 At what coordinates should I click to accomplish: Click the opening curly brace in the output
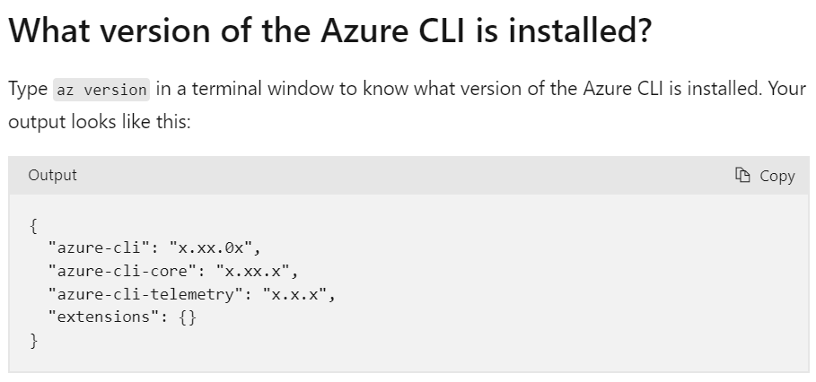click(x=33, y=223)
